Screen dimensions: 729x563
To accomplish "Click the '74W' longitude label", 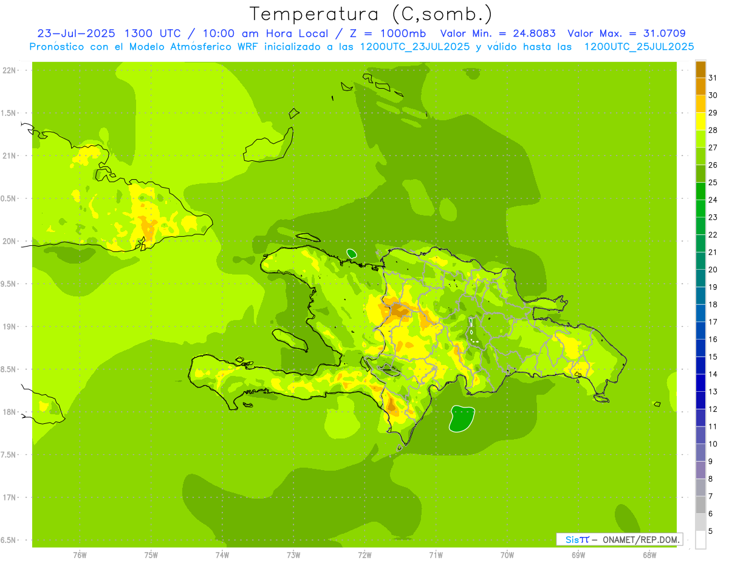I will tap(222, 555).
